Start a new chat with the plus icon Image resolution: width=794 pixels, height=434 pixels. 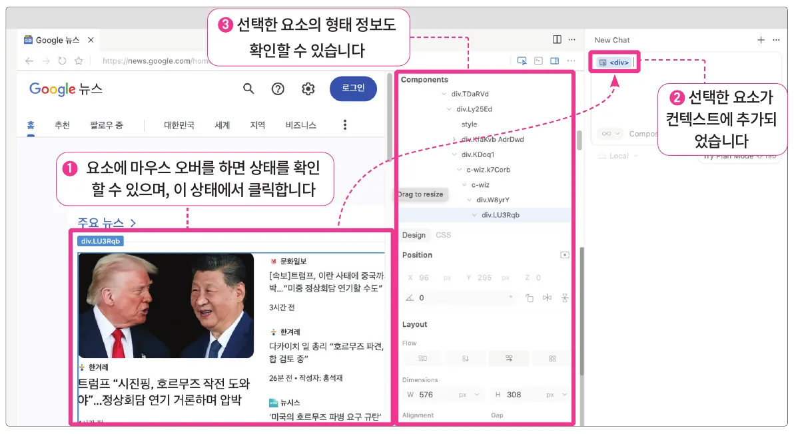click(x=761, y=40)
